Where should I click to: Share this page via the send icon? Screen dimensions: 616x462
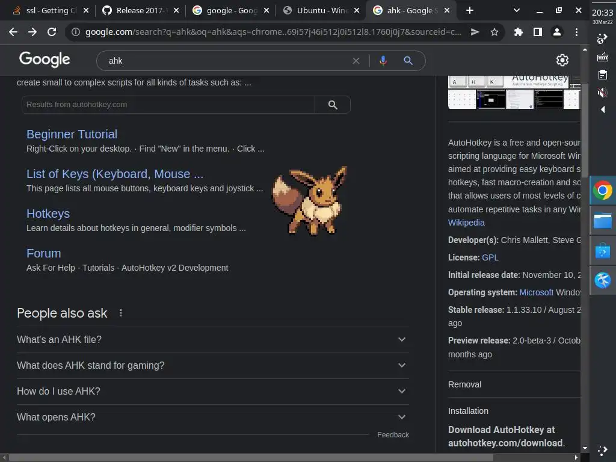[x=475, y=32]
